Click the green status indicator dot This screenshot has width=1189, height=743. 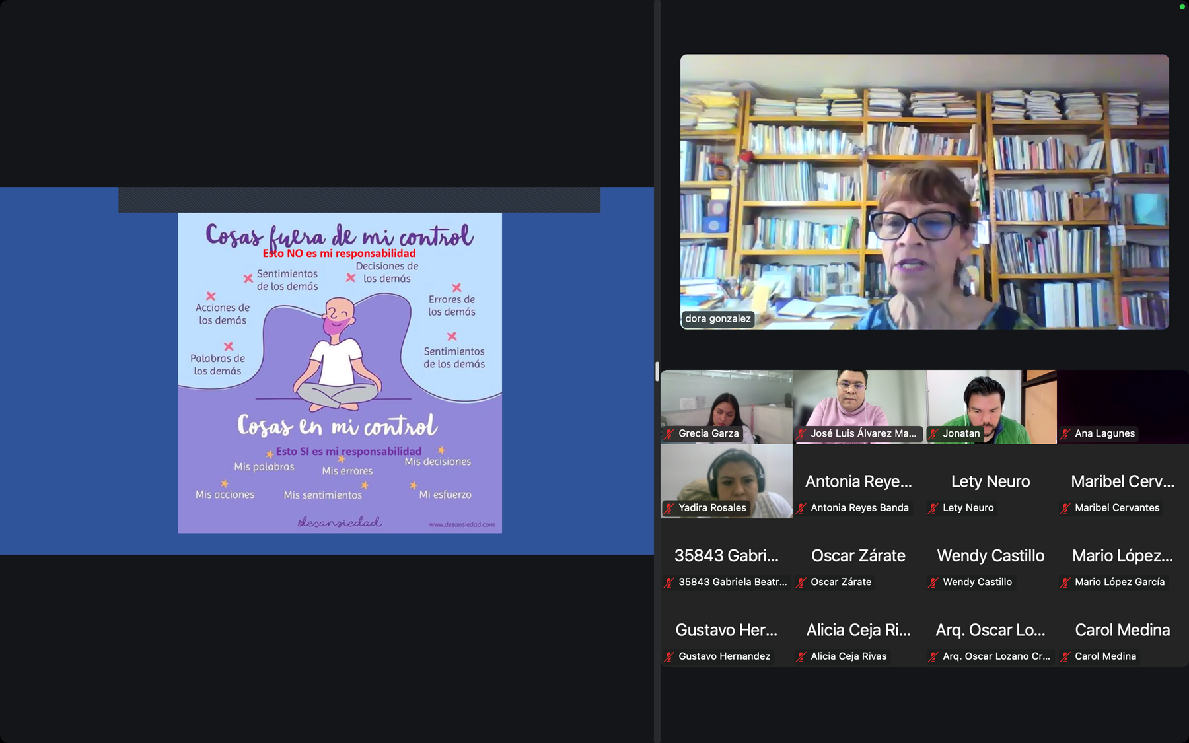pos(1182,7)
